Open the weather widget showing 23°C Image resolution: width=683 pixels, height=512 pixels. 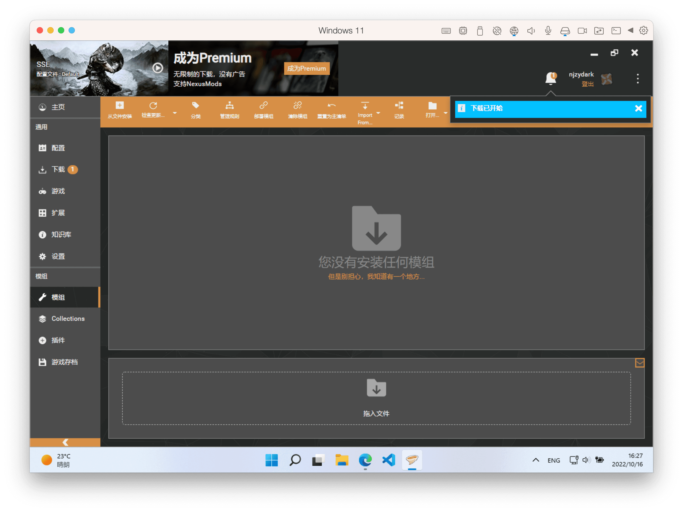click(x=56, y=460)
